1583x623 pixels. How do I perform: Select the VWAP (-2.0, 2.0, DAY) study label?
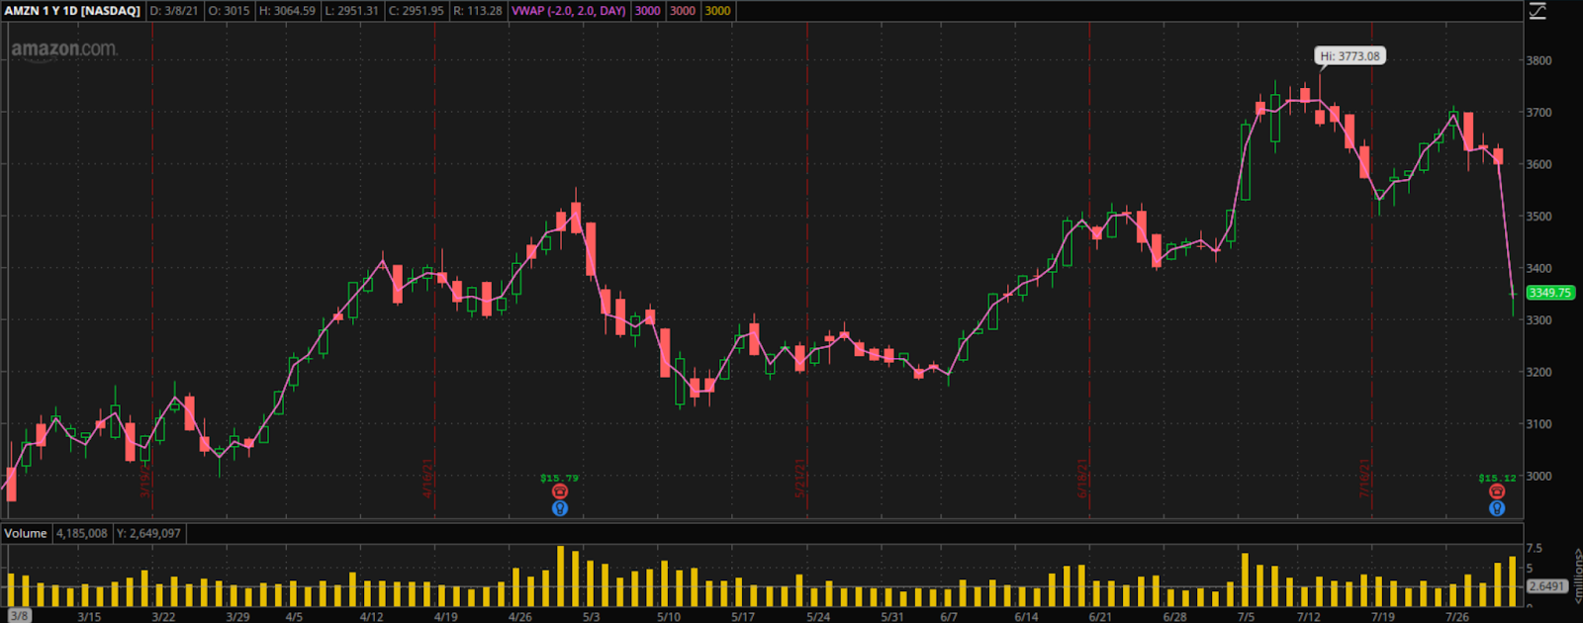pyautogui.click(x=569, y=11)
